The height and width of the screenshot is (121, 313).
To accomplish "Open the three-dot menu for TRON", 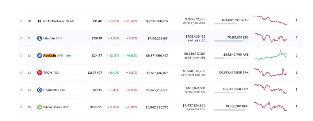I will [296, 72].
